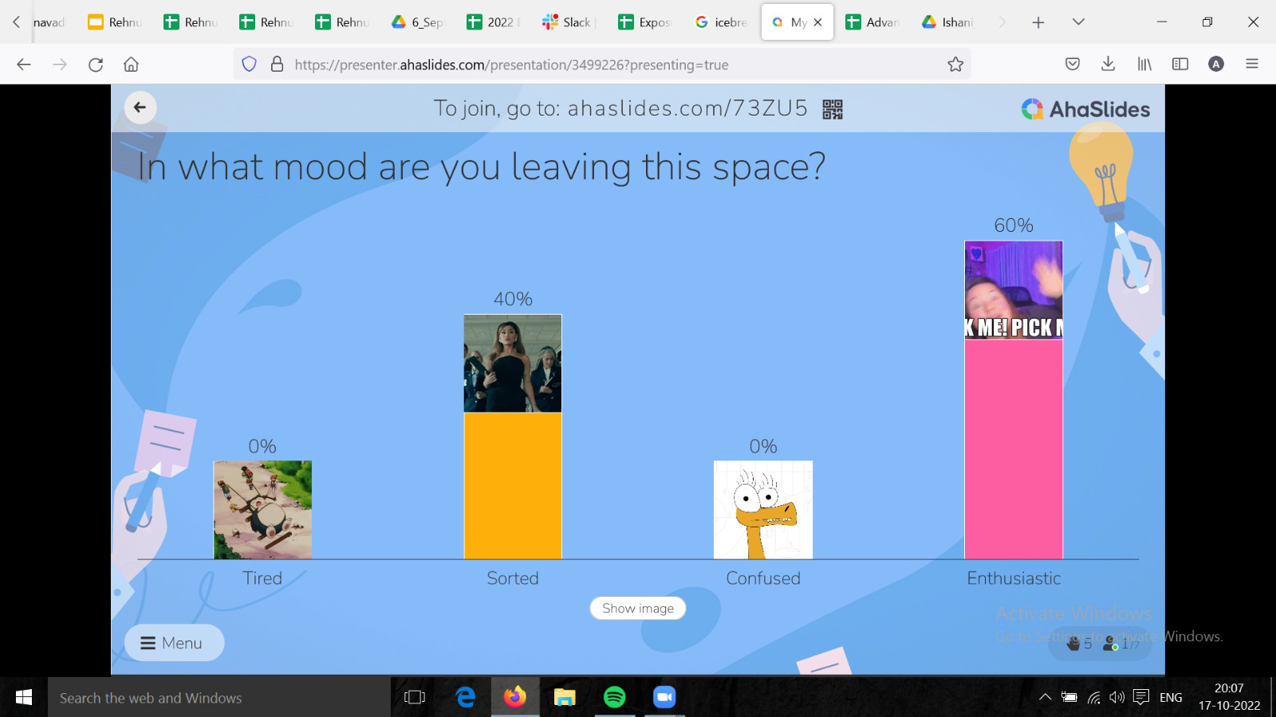Click the Show image button
The height and width of the screenshot is (717, 1276).
click(x=638, y=609)
